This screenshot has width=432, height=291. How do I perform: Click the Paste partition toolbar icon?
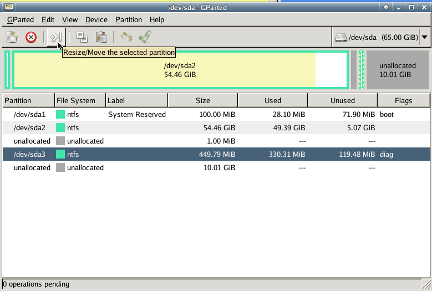[101, 37]
